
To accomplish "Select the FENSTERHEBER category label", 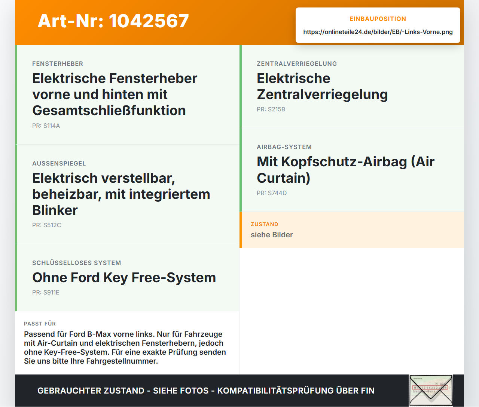I will click(58, 64).
